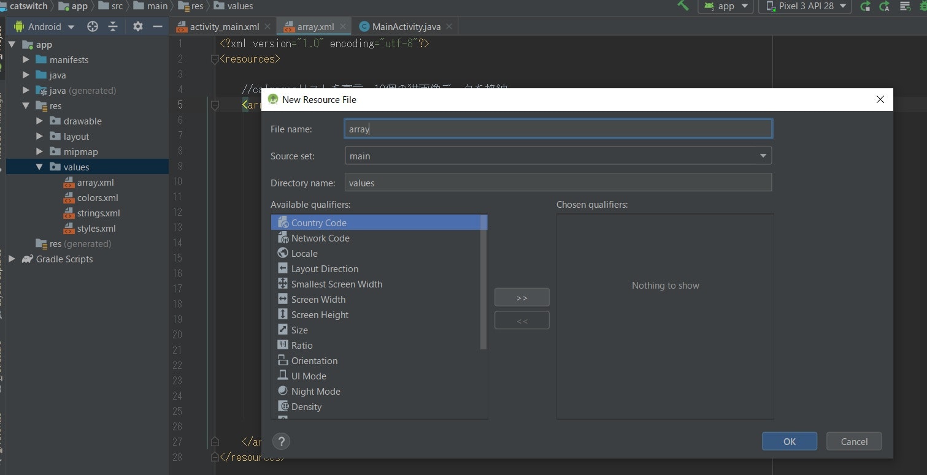Viewport: 927px width, 475px height.
Task: Open the Pixel 3 API 28 device dropdown
Action: (x=805, y=6)
